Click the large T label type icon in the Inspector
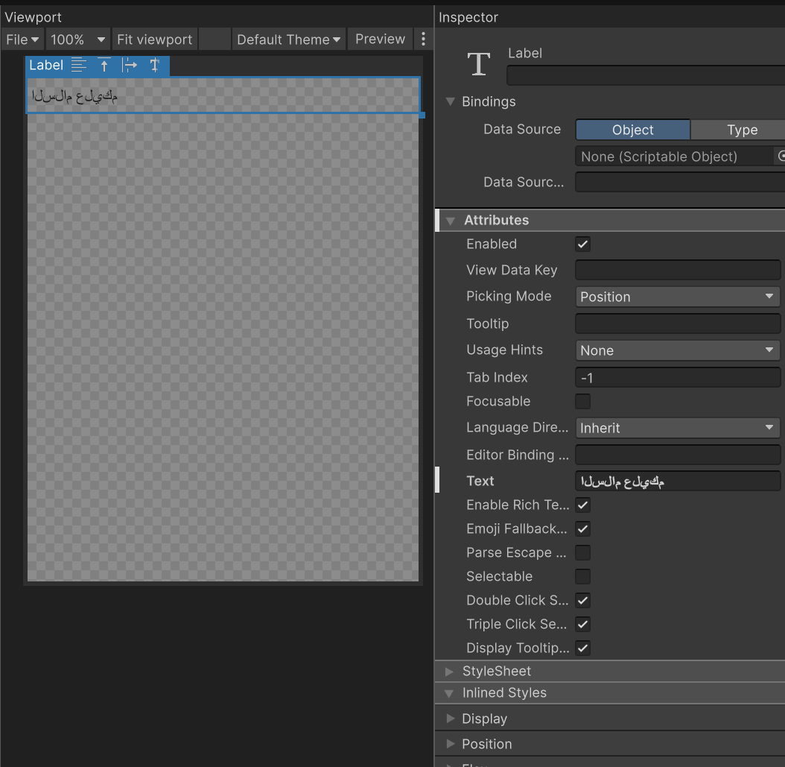785x767 pixels. (x=479, y=64)
